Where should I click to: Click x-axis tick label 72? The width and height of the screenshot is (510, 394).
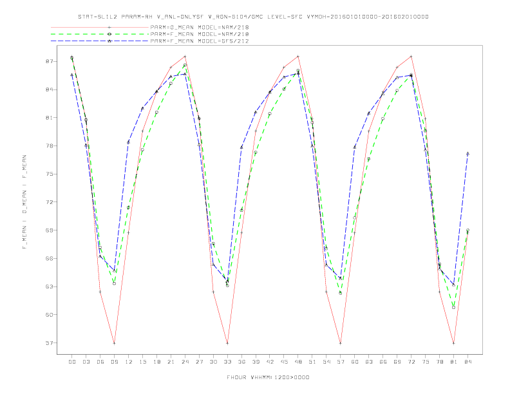[x=411, y=362]
